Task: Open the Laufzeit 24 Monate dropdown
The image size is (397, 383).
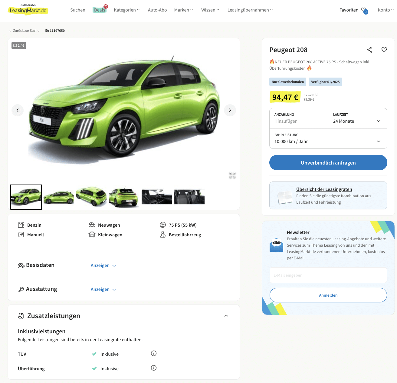Action: point(358,118)
